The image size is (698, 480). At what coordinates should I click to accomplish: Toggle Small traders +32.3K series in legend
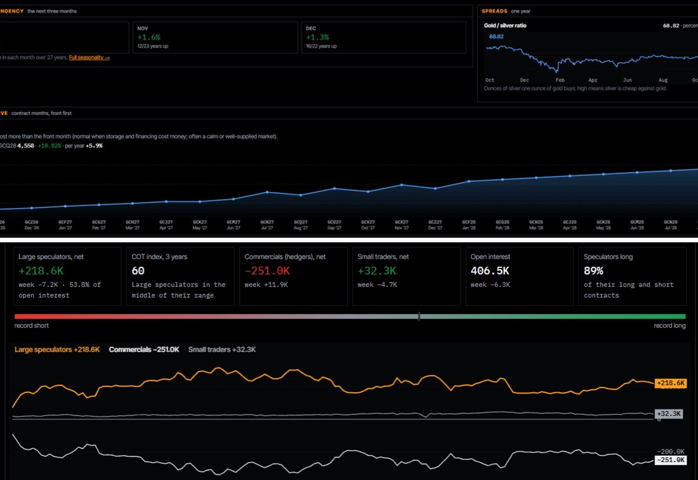pos(222,349)
